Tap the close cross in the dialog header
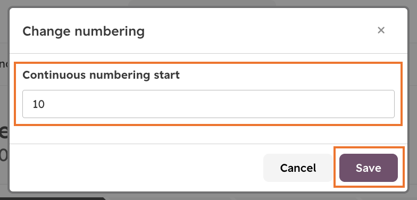The width and height of the screenshot is (417, 200). pos(381,30)
